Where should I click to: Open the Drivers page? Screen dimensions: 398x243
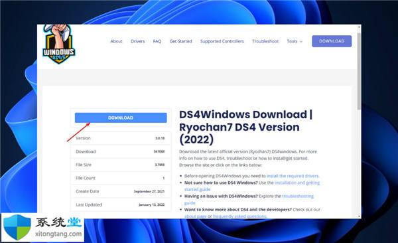[137, 41]
